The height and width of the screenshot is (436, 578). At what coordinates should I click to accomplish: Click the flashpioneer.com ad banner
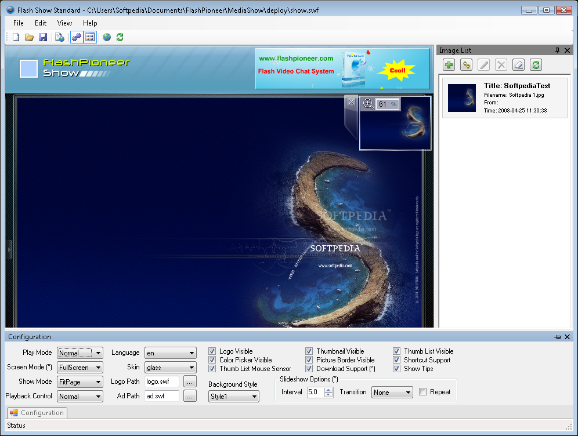click(342, 68)
